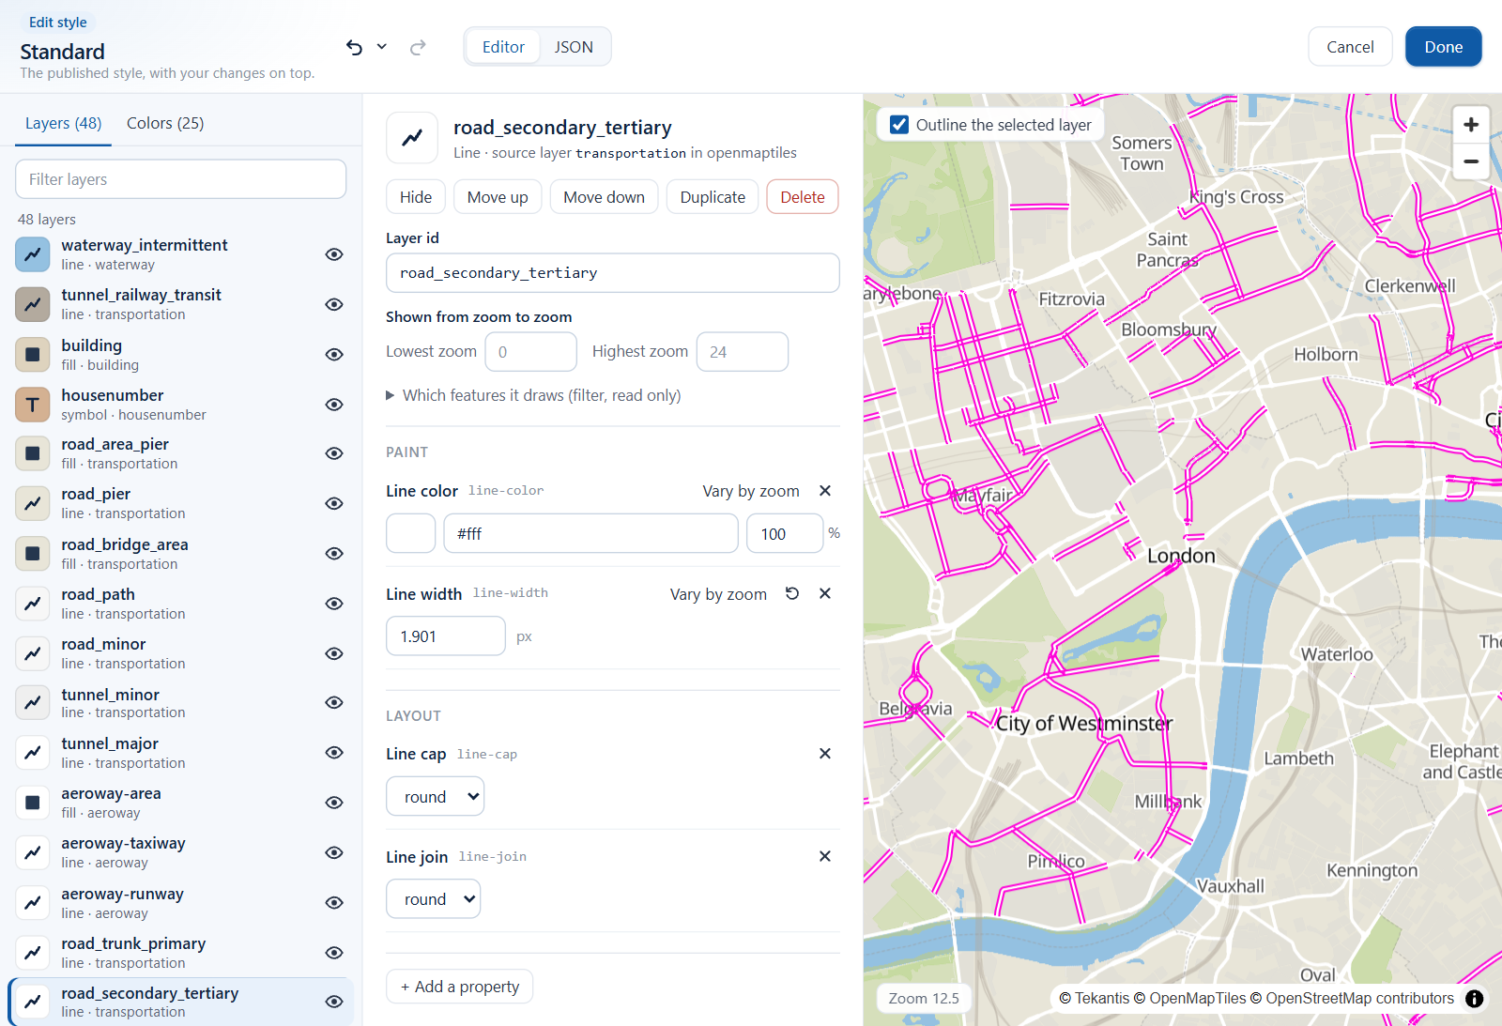
Task: Reset Line width to default
Action: point(792,593)
